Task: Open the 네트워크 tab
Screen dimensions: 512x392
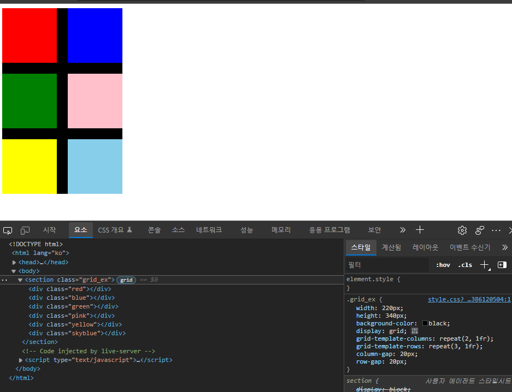Action: tap(209, 230)
